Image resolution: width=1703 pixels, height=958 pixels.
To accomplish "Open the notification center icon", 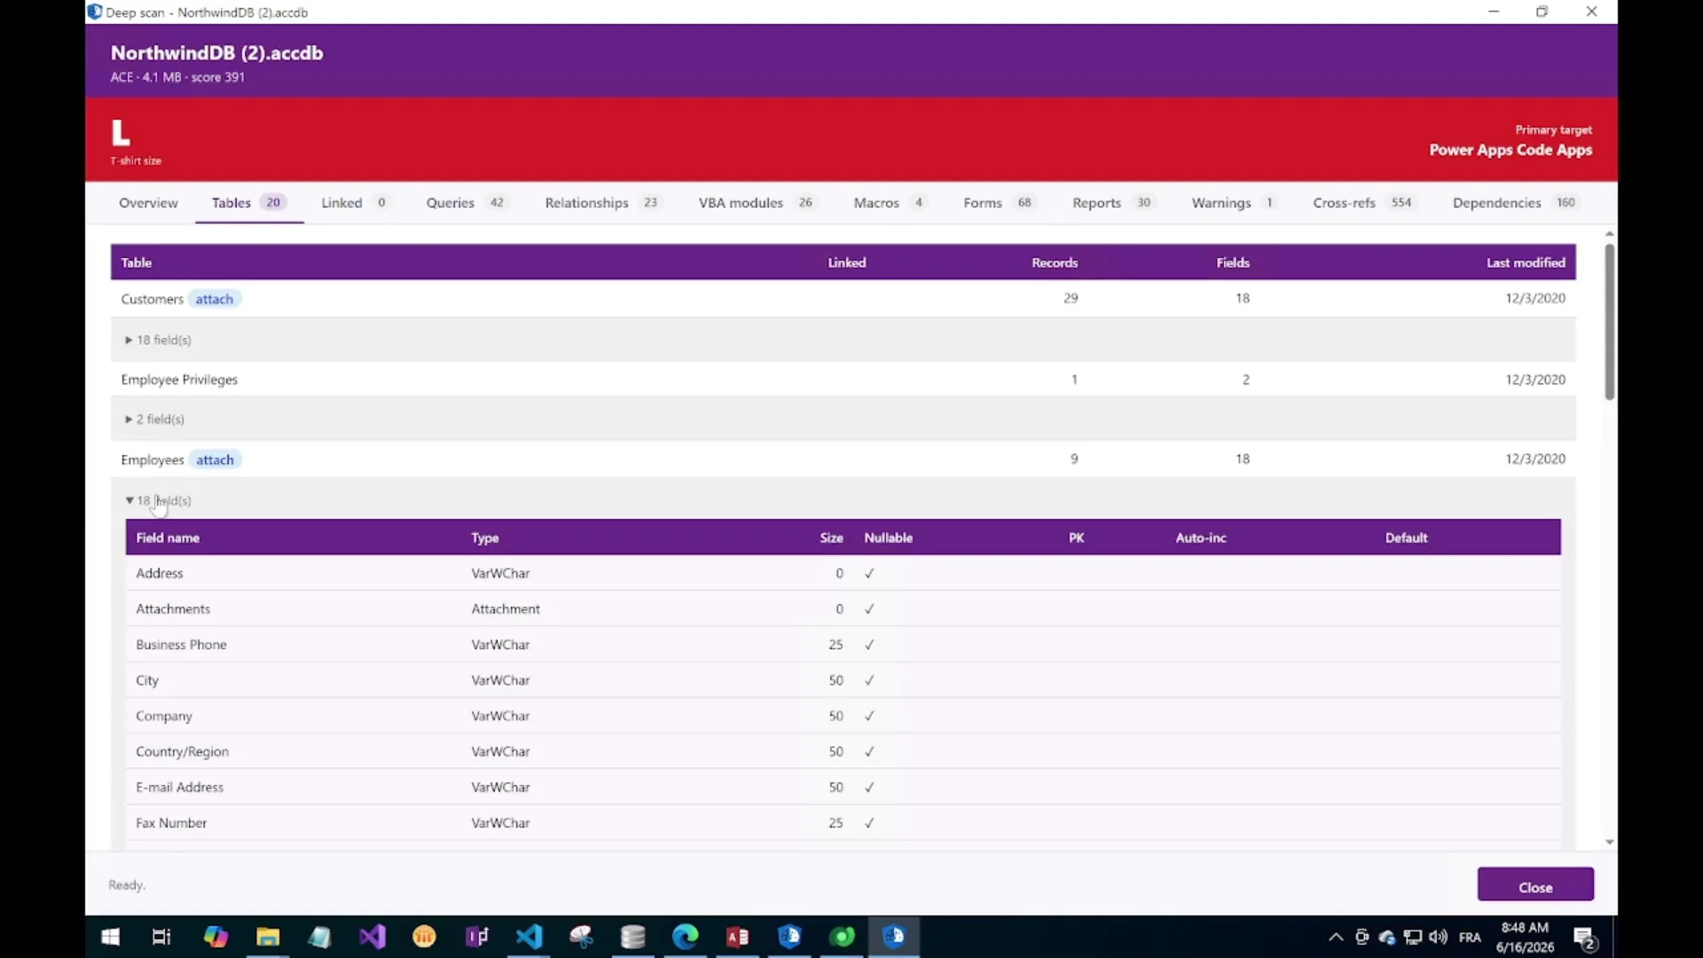I will (x=1585, y=938).
